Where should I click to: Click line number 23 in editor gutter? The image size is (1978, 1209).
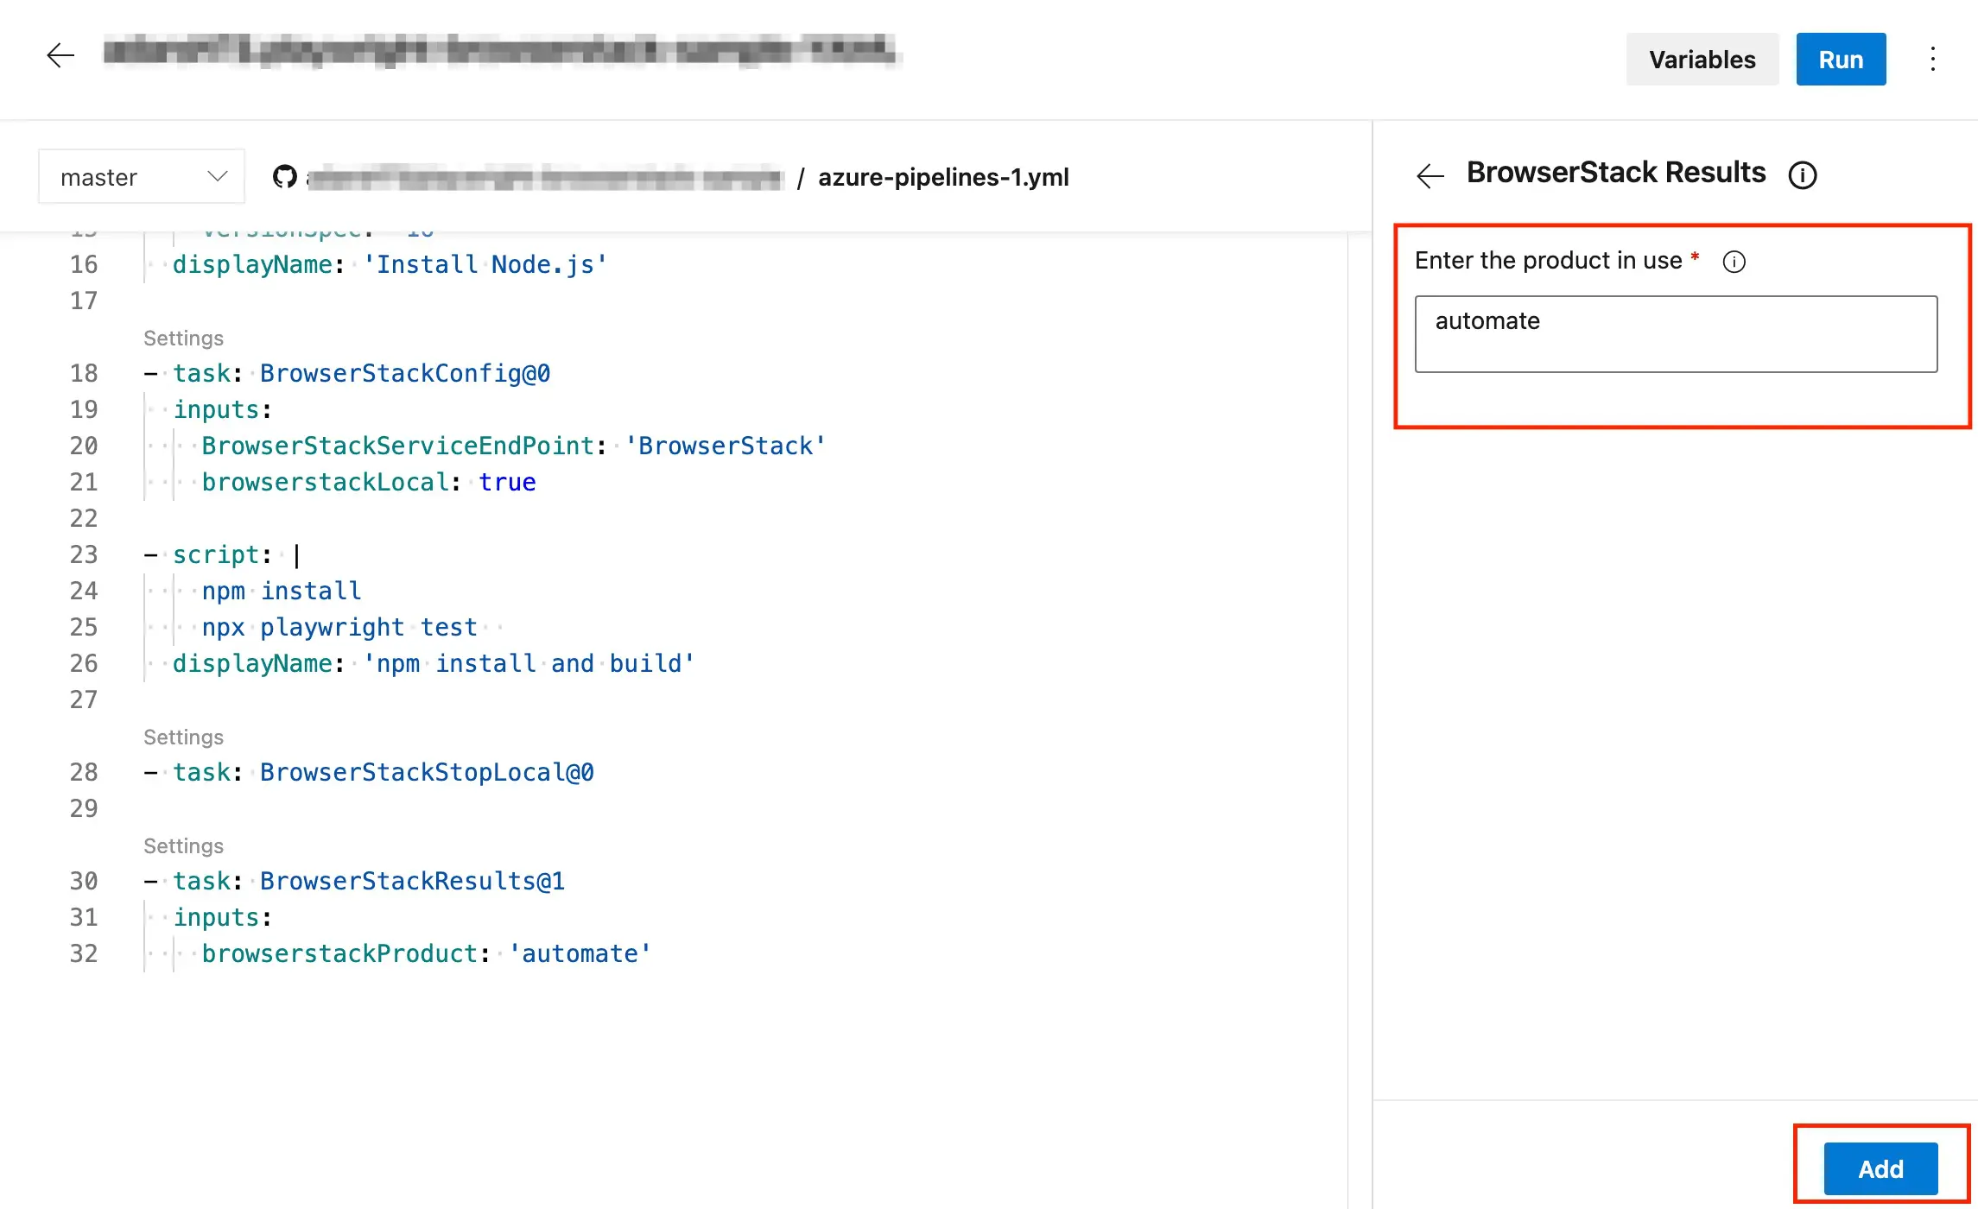tap(84, 554)
